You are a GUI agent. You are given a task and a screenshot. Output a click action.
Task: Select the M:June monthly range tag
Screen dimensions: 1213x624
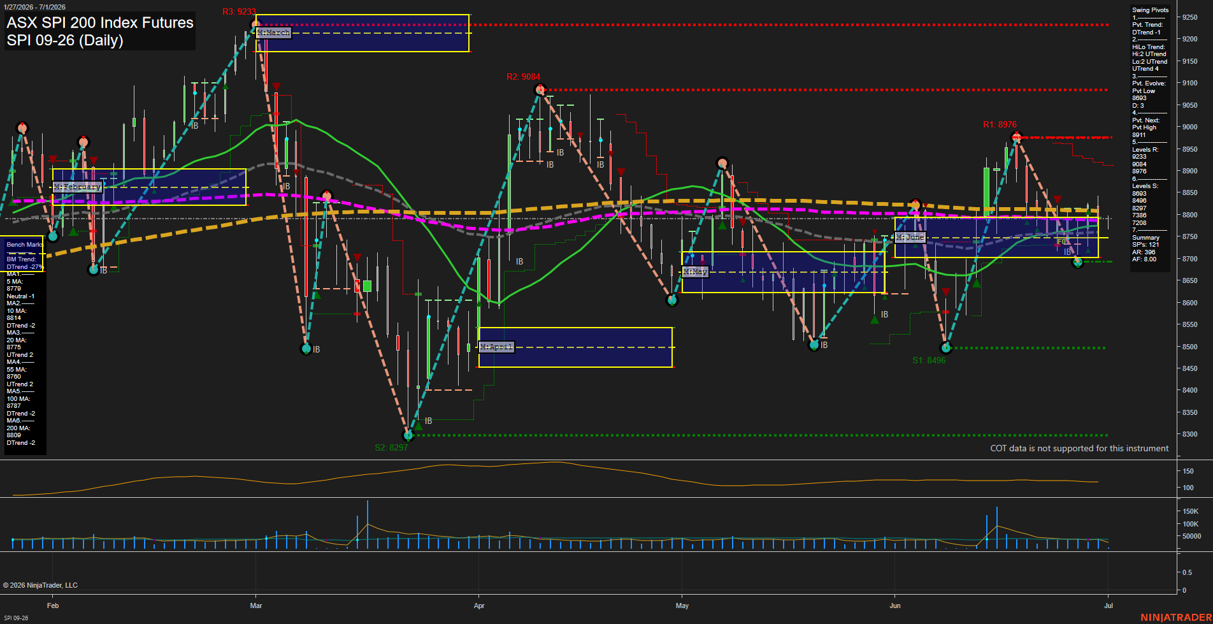(910, 237)
